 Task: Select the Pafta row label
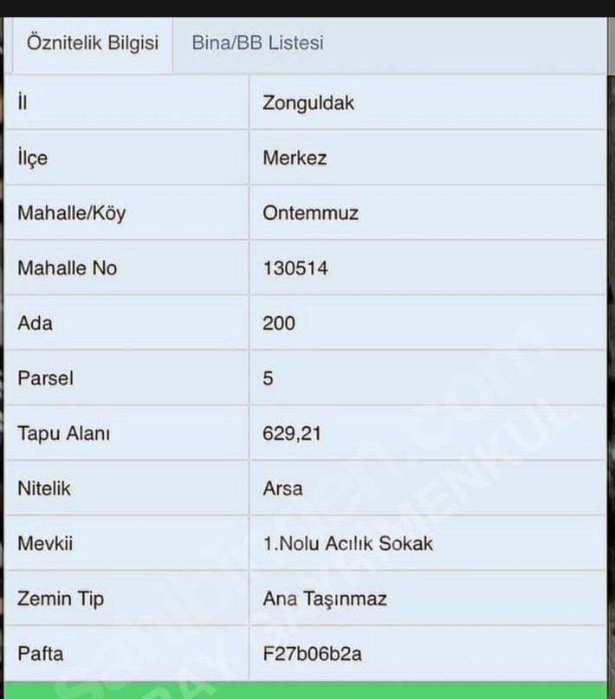[x=40, y=654]
